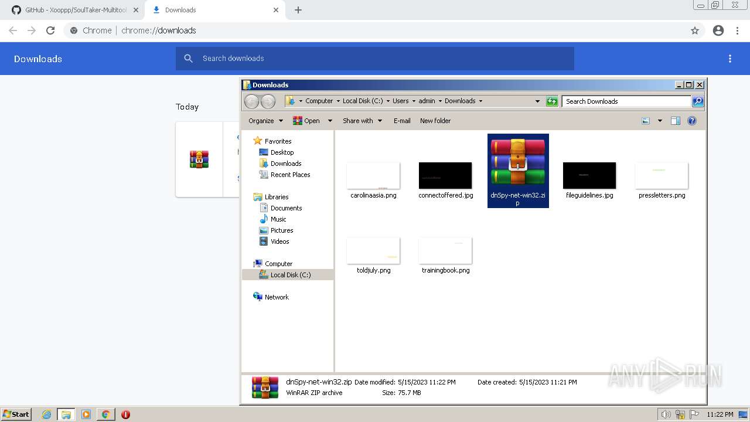
Task: Open Music library
Action: (278, 219)
